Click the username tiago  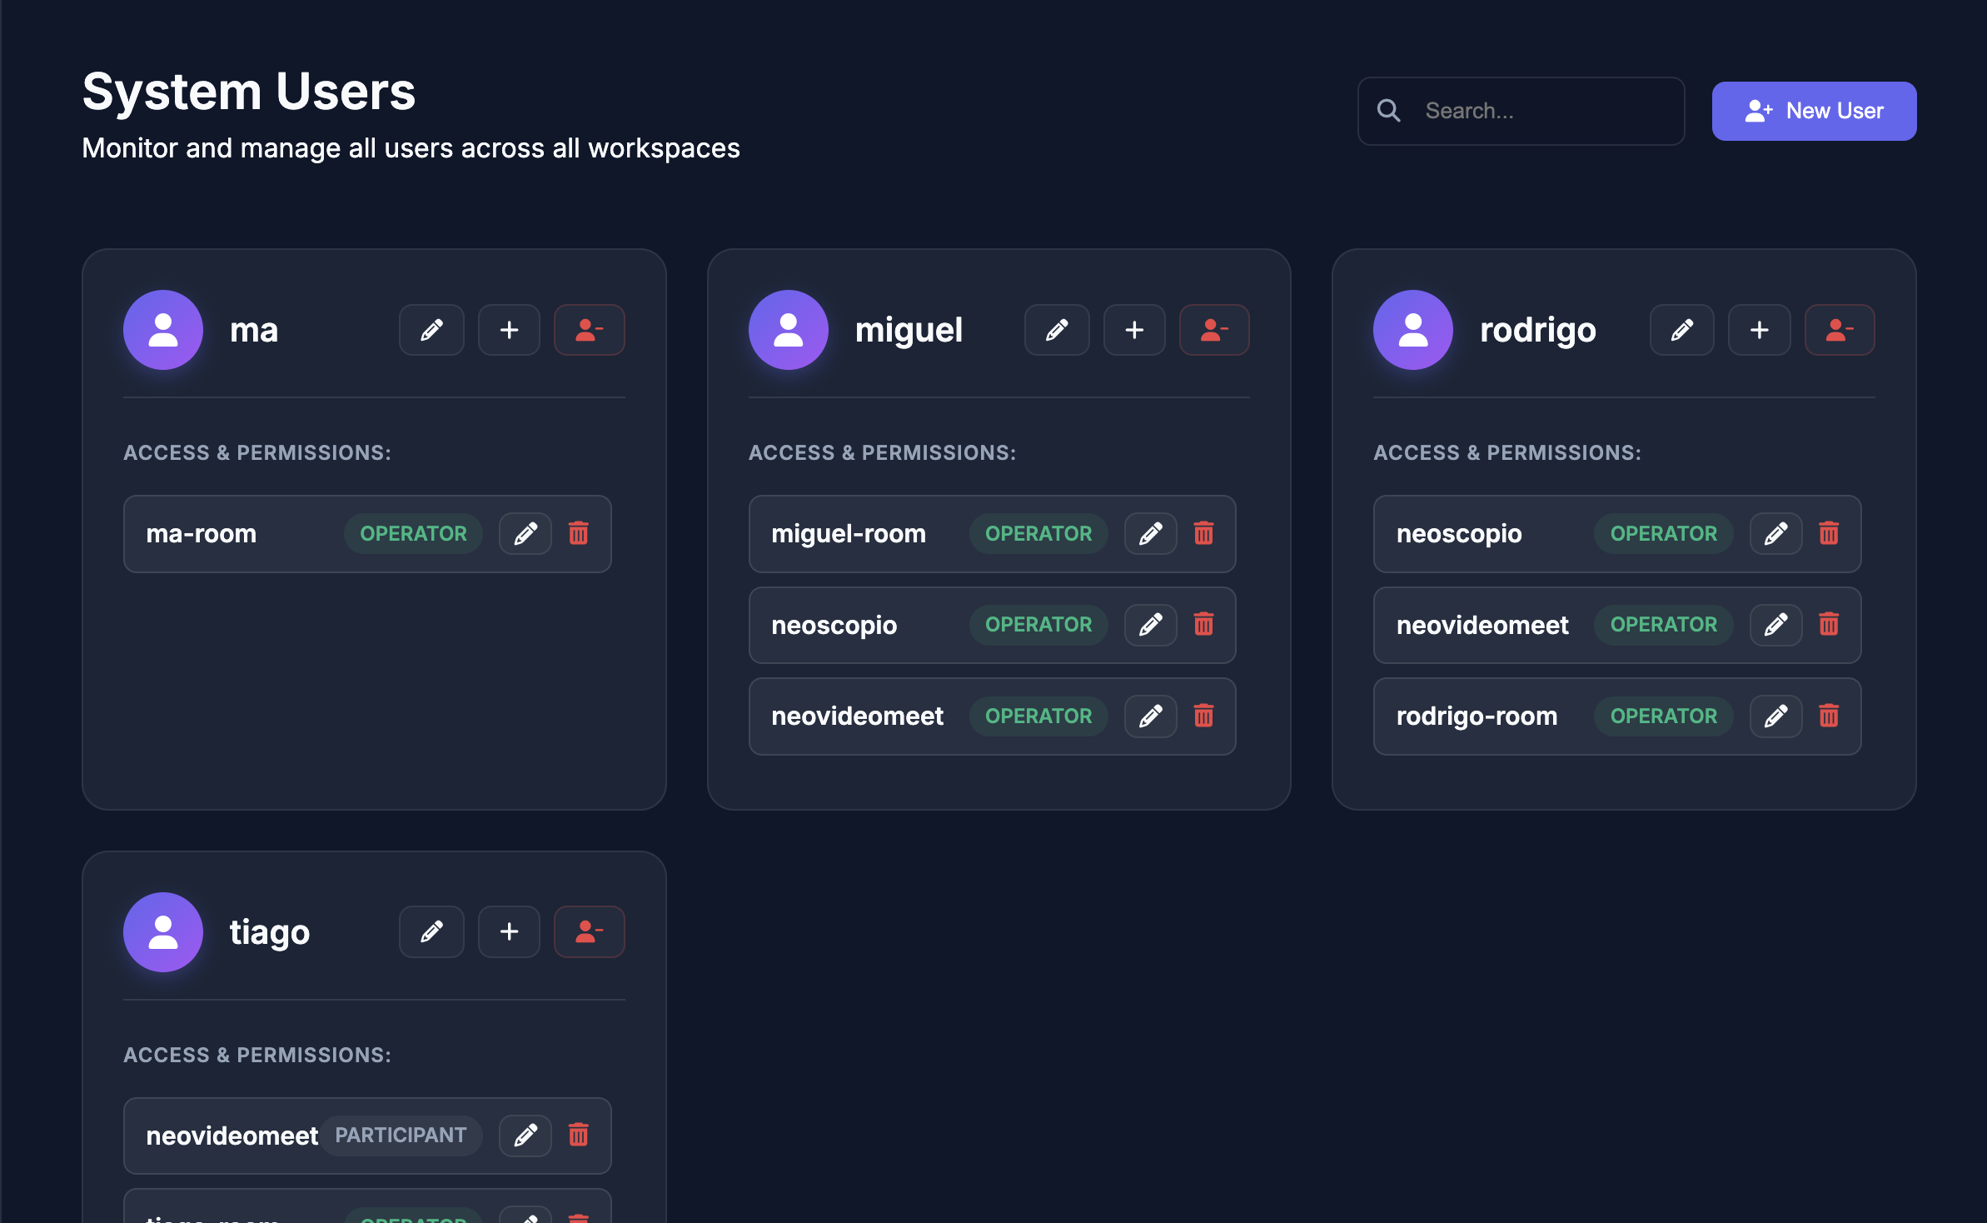270,932
